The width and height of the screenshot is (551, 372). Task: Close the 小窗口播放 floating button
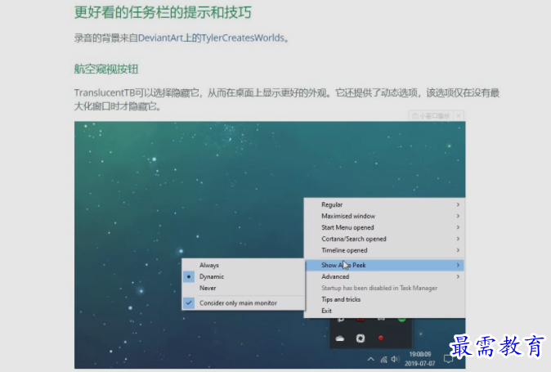459,115
